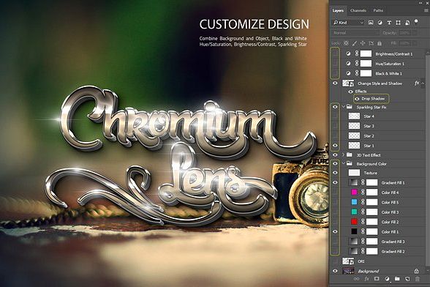
Task: Collapse effects arrow on Change Style and Shadow
Action: pyautogui.click(x=423, y=83)
